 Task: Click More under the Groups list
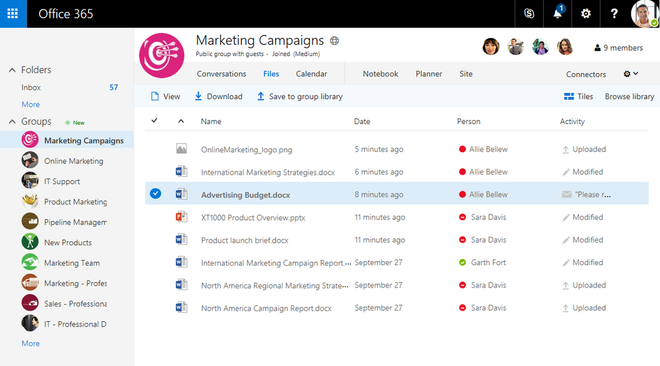(31, 344)
